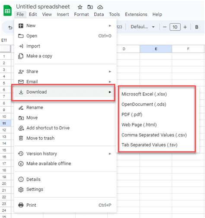
Task: Open the Default font dropdown
Action: click(x=143, y=27)
